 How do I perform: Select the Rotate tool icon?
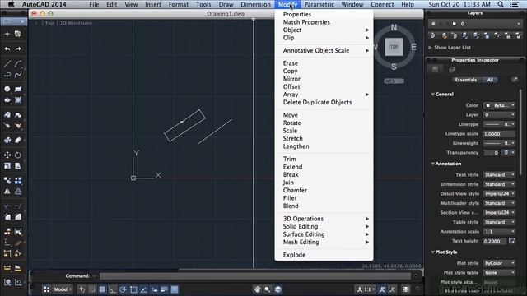point(18,155)
